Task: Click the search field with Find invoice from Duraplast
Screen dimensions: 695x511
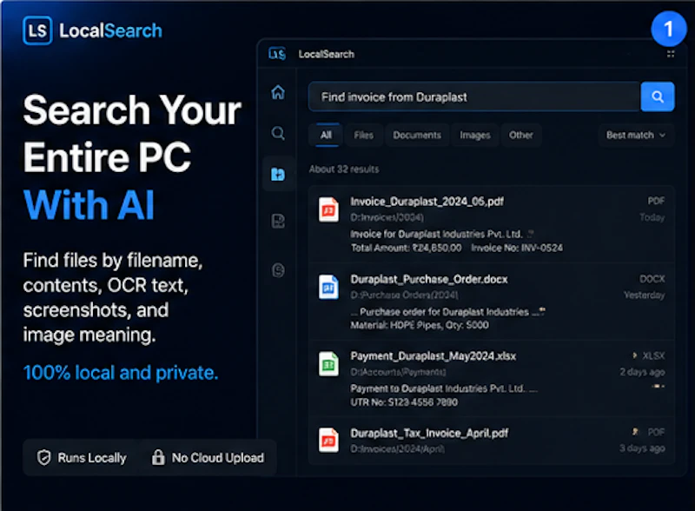Action: coord(474,96)
